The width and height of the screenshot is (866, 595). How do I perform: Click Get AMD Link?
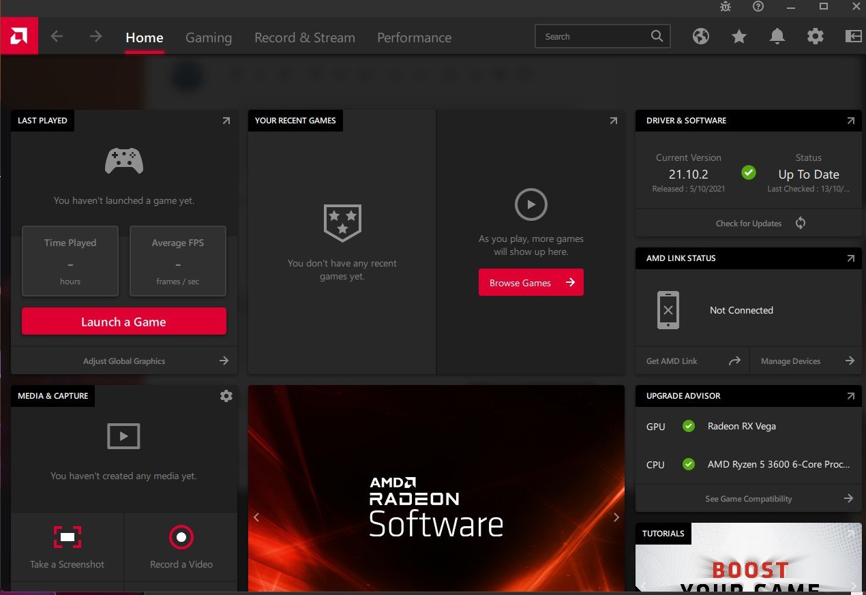pos(692,361)
